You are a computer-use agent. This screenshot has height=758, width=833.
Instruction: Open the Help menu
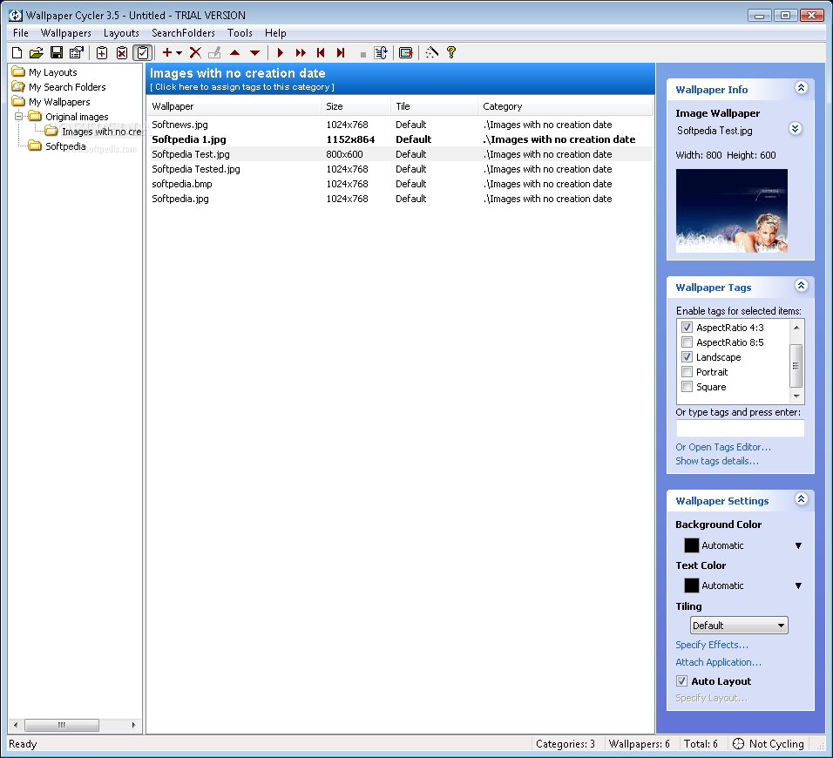pyautogui.click(x=275, y=33)
